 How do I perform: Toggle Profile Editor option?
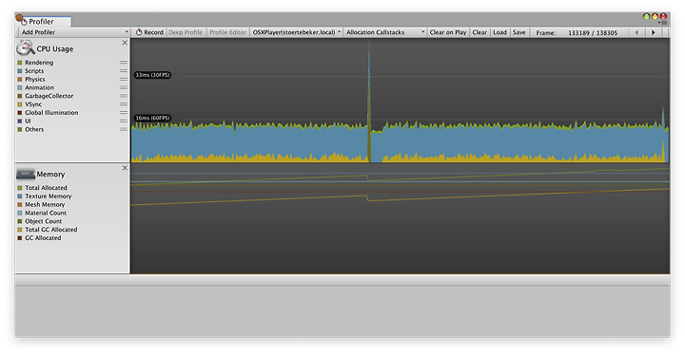click(227, 32)
